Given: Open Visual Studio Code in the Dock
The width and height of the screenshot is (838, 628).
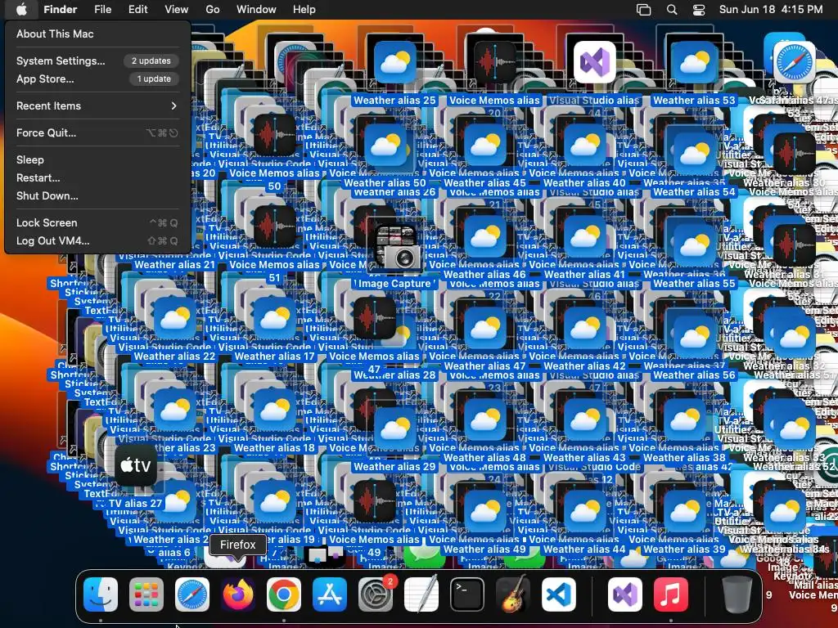Looking at the screenshot, I should pyautogui.click(x=559, y=594).
